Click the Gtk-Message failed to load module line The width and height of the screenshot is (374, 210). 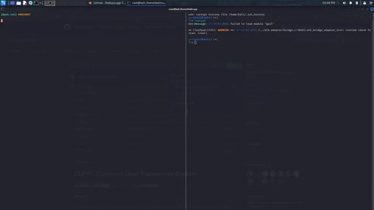pyautogui.click(x=231, y=24)
